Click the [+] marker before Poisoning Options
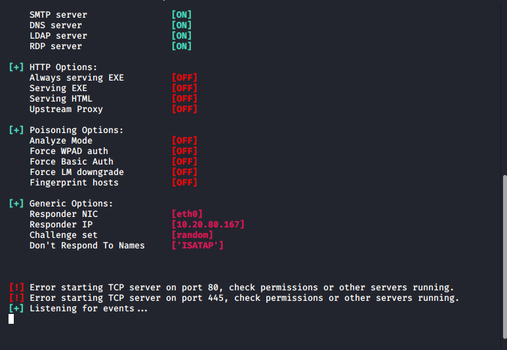507x350 pixels. (16, 130)
